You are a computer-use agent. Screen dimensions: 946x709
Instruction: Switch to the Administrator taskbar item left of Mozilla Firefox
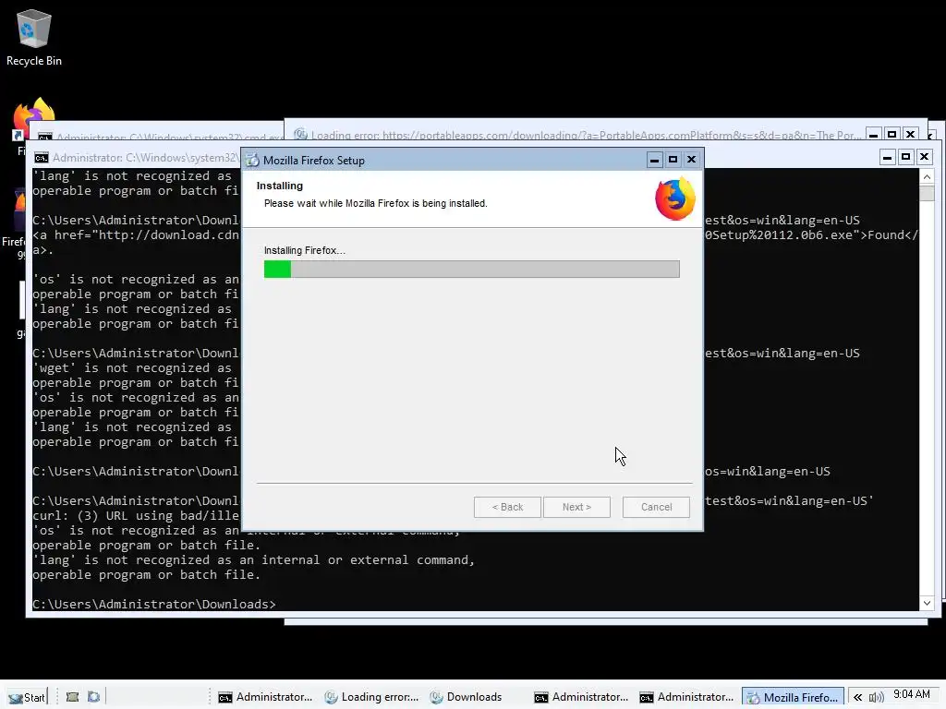click(x=687, y=697)
